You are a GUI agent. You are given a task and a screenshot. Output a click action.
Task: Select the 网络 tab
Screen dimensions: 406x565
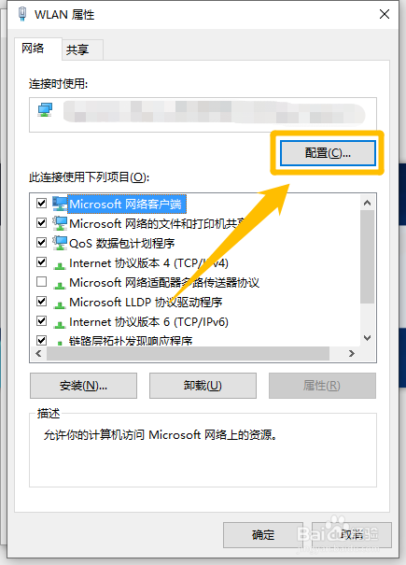[x=34, y=48]
